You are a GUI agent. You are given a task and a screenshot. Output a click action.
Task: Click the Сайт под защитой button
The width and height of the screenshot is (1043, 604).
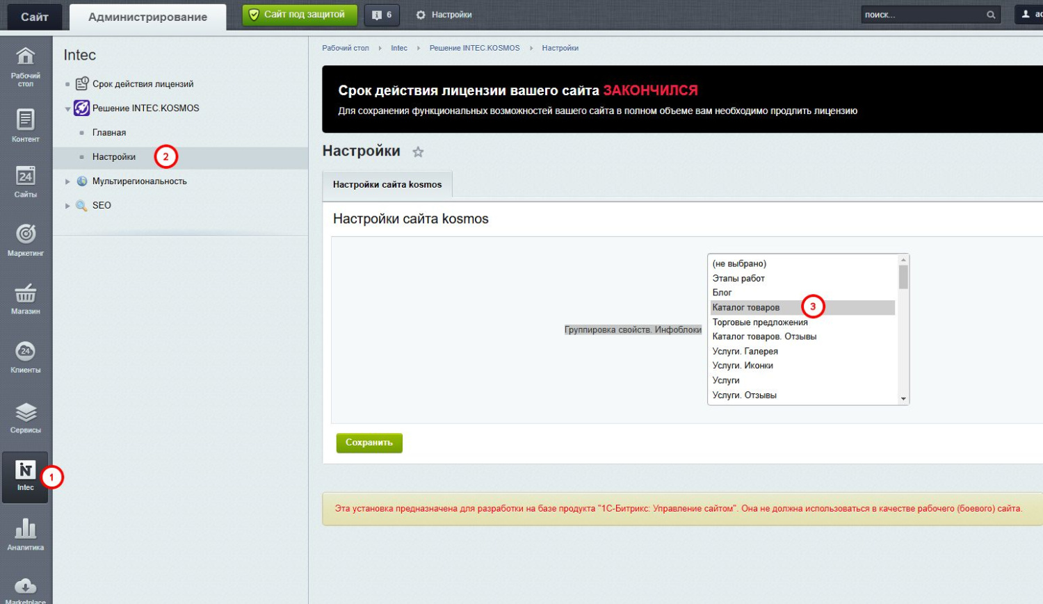tap(300, 15)
